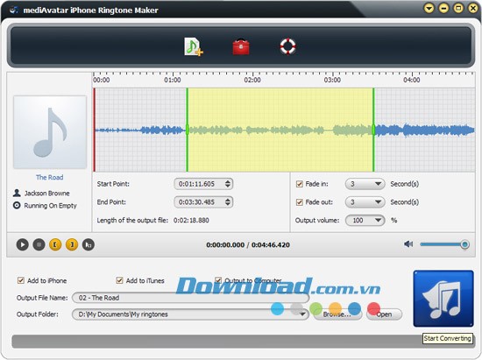Image resolution: width=482 pixels, height=360 pixels.
Task: Click the green selection end marker
Action: point(373,130)
